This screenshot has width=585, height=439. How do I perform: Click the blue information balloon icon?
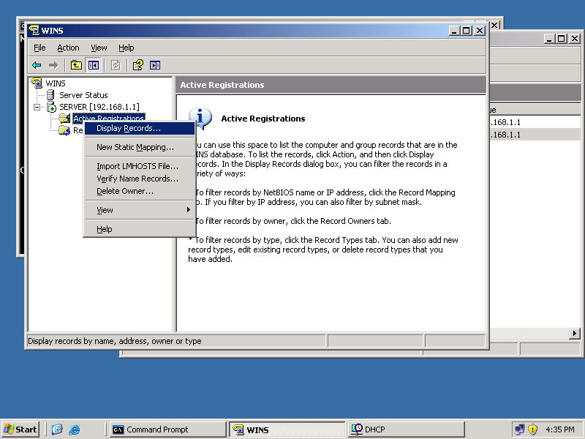click(x=200, y=118)
